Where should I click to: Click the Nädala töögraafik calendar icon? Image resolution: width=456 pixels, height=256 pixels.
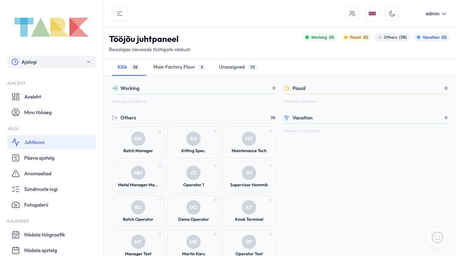(16, 235)
